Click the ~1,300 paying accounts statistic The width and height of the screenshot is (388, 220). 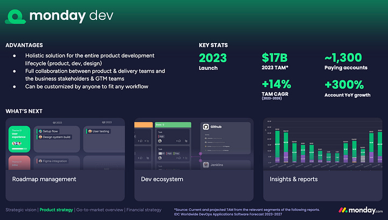tap(346, 61)
